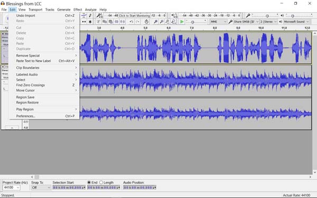317x198 pixels.
Task: Select the Envelope tool
Action: click(84, 15)
